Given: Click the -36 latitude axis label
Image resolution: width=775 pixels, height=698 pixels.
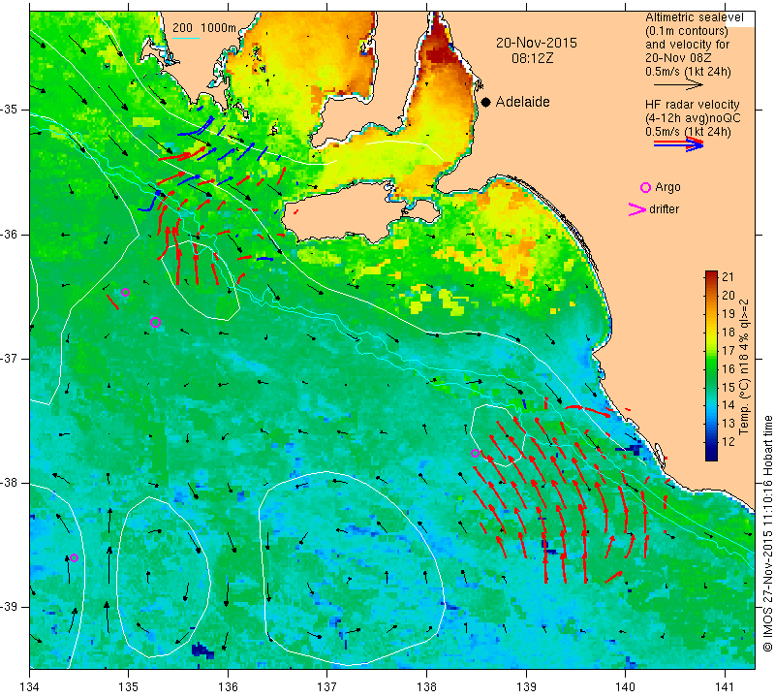Looking at the screenshot, I should (x=11, y=234).
